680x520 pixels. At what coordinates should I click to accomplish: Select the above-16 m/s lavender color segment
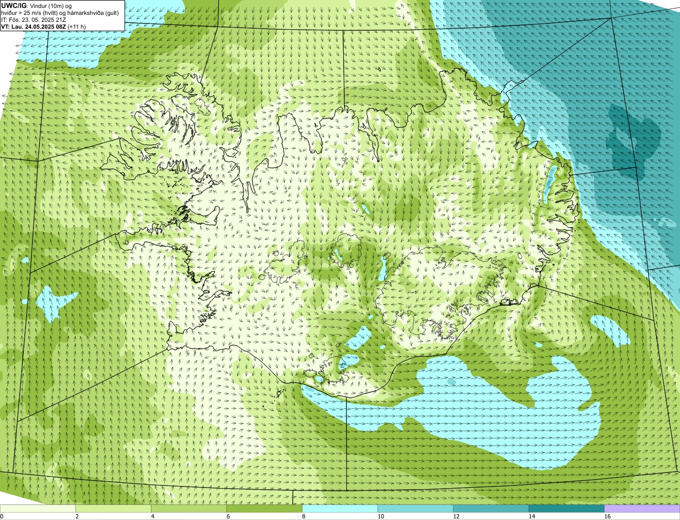[x=642, y=508]
